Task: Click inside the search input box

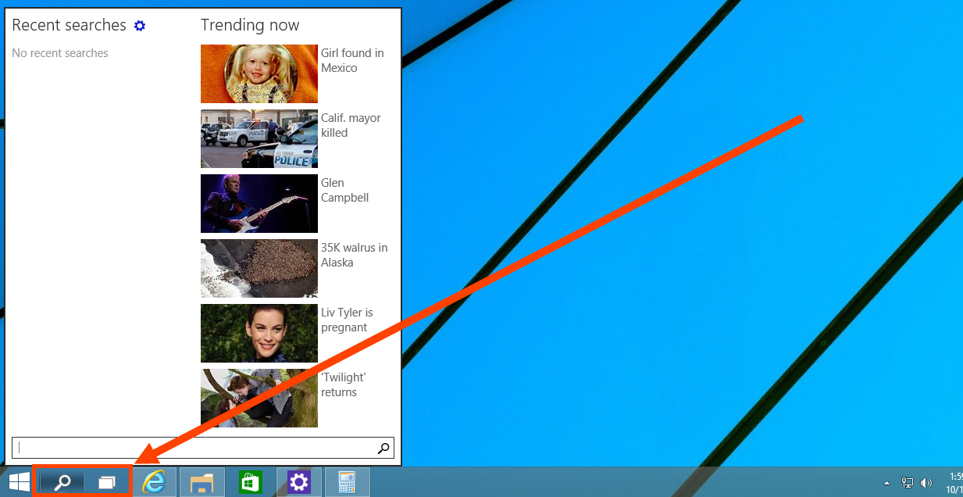Action: (195, 448)
